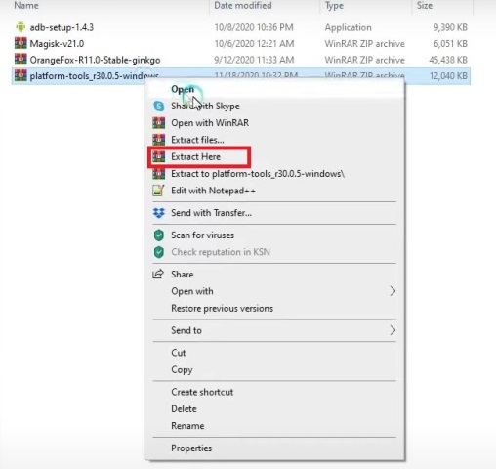496x469 pixels.
Task: Choose Edit with Notepad++
Action: point(274,191)
